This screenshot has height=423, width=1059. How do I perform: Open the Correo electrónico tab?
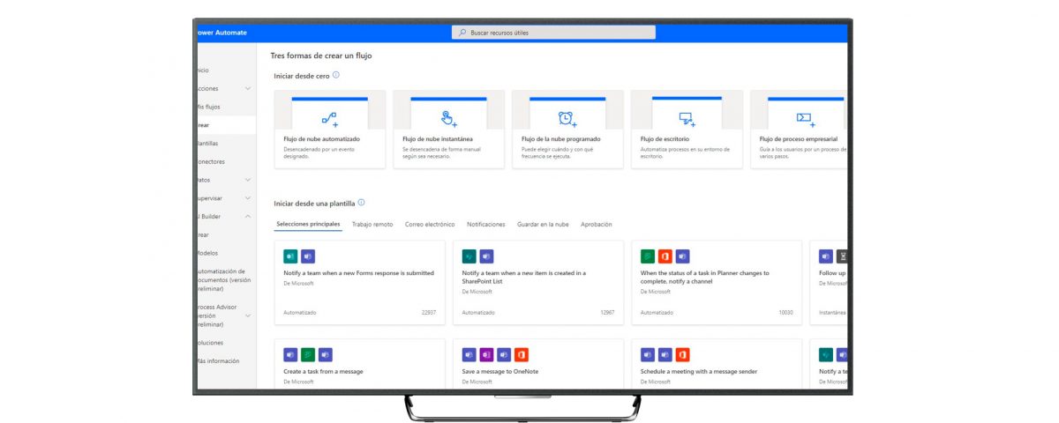click(x=430, y=225)
